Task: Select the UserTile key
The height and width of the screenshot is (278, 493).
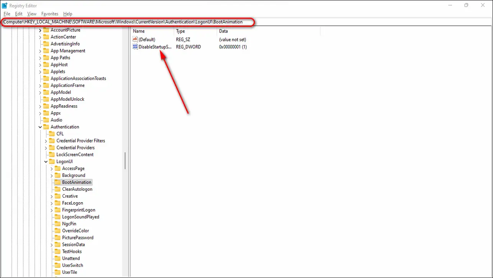Action: tap(69, 272)
